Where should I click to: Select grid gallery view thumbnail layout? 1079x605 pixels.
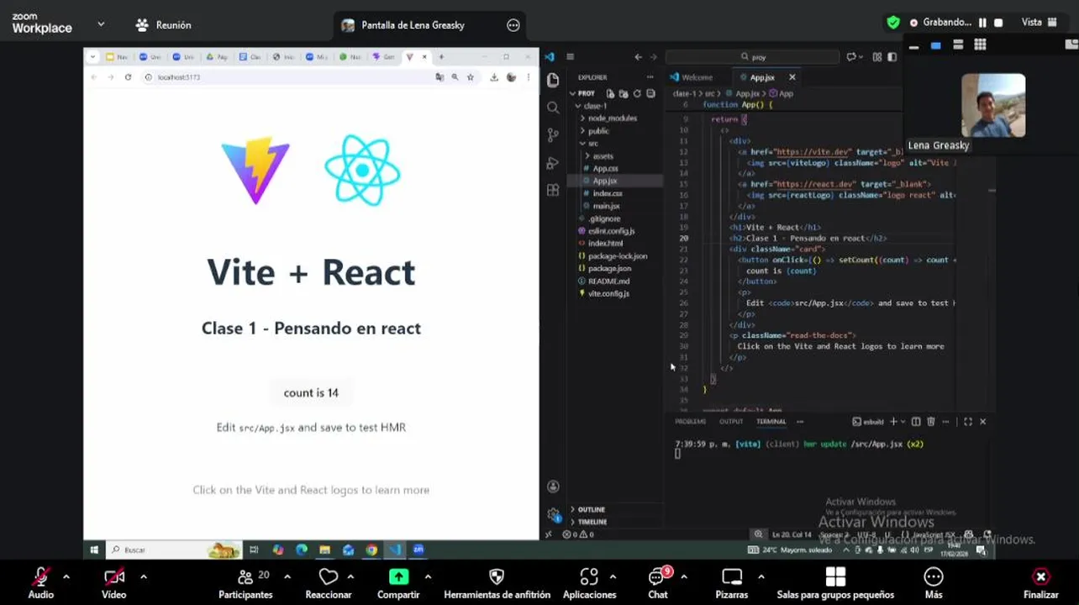pyautogui.click(x=980, y=45)
